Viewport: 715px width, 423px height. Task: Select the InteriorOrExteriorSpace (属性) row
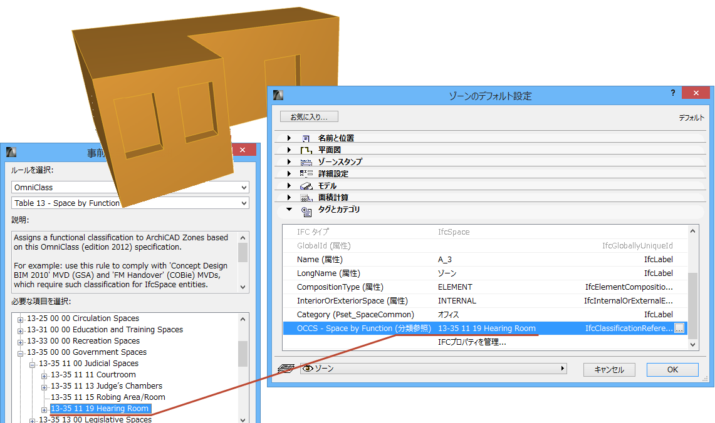485,300
